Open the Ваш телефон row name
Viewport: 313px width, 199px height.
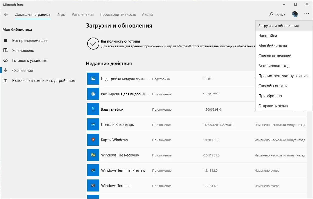[112, 109]
